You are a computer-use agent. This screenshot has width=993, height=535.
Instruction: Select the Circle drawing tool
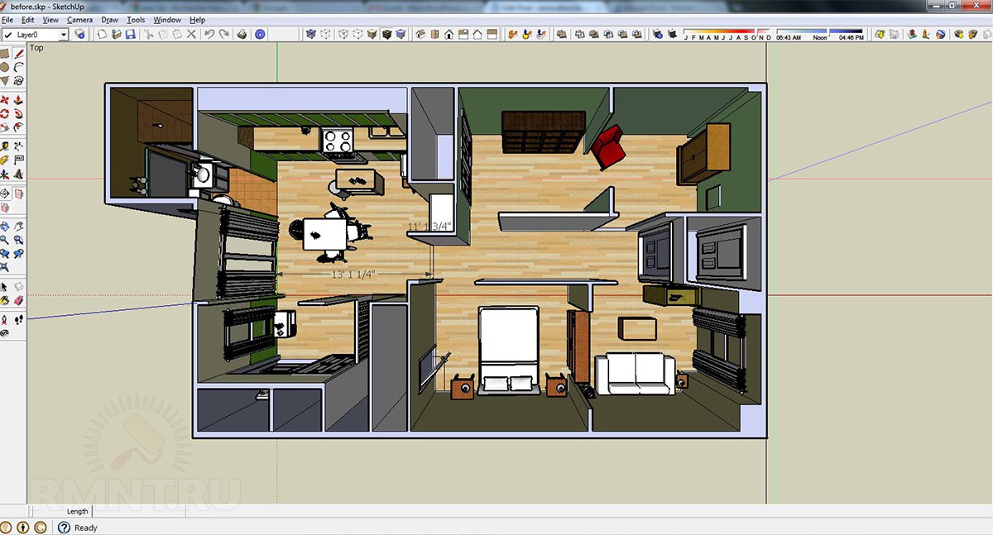click(x=5, y=67)
